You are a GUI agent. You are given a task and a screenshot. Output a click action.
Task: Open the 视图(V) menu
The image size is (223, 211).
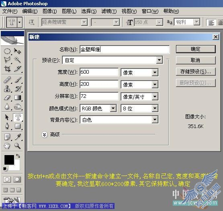pos(129,11)
